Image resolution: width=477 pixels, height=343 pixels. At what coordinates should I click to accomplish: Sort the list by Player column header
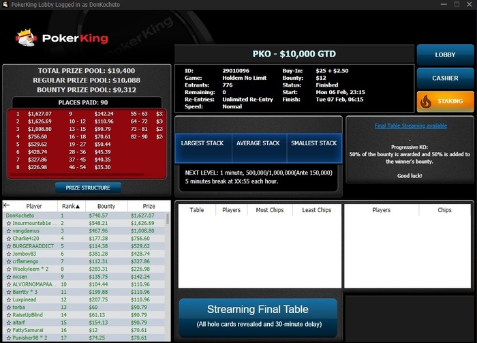[x=34, y=206]
